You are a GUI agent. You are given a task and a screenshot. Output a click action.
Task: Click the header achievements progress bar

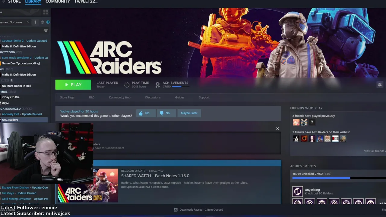[x=181, y=86]
